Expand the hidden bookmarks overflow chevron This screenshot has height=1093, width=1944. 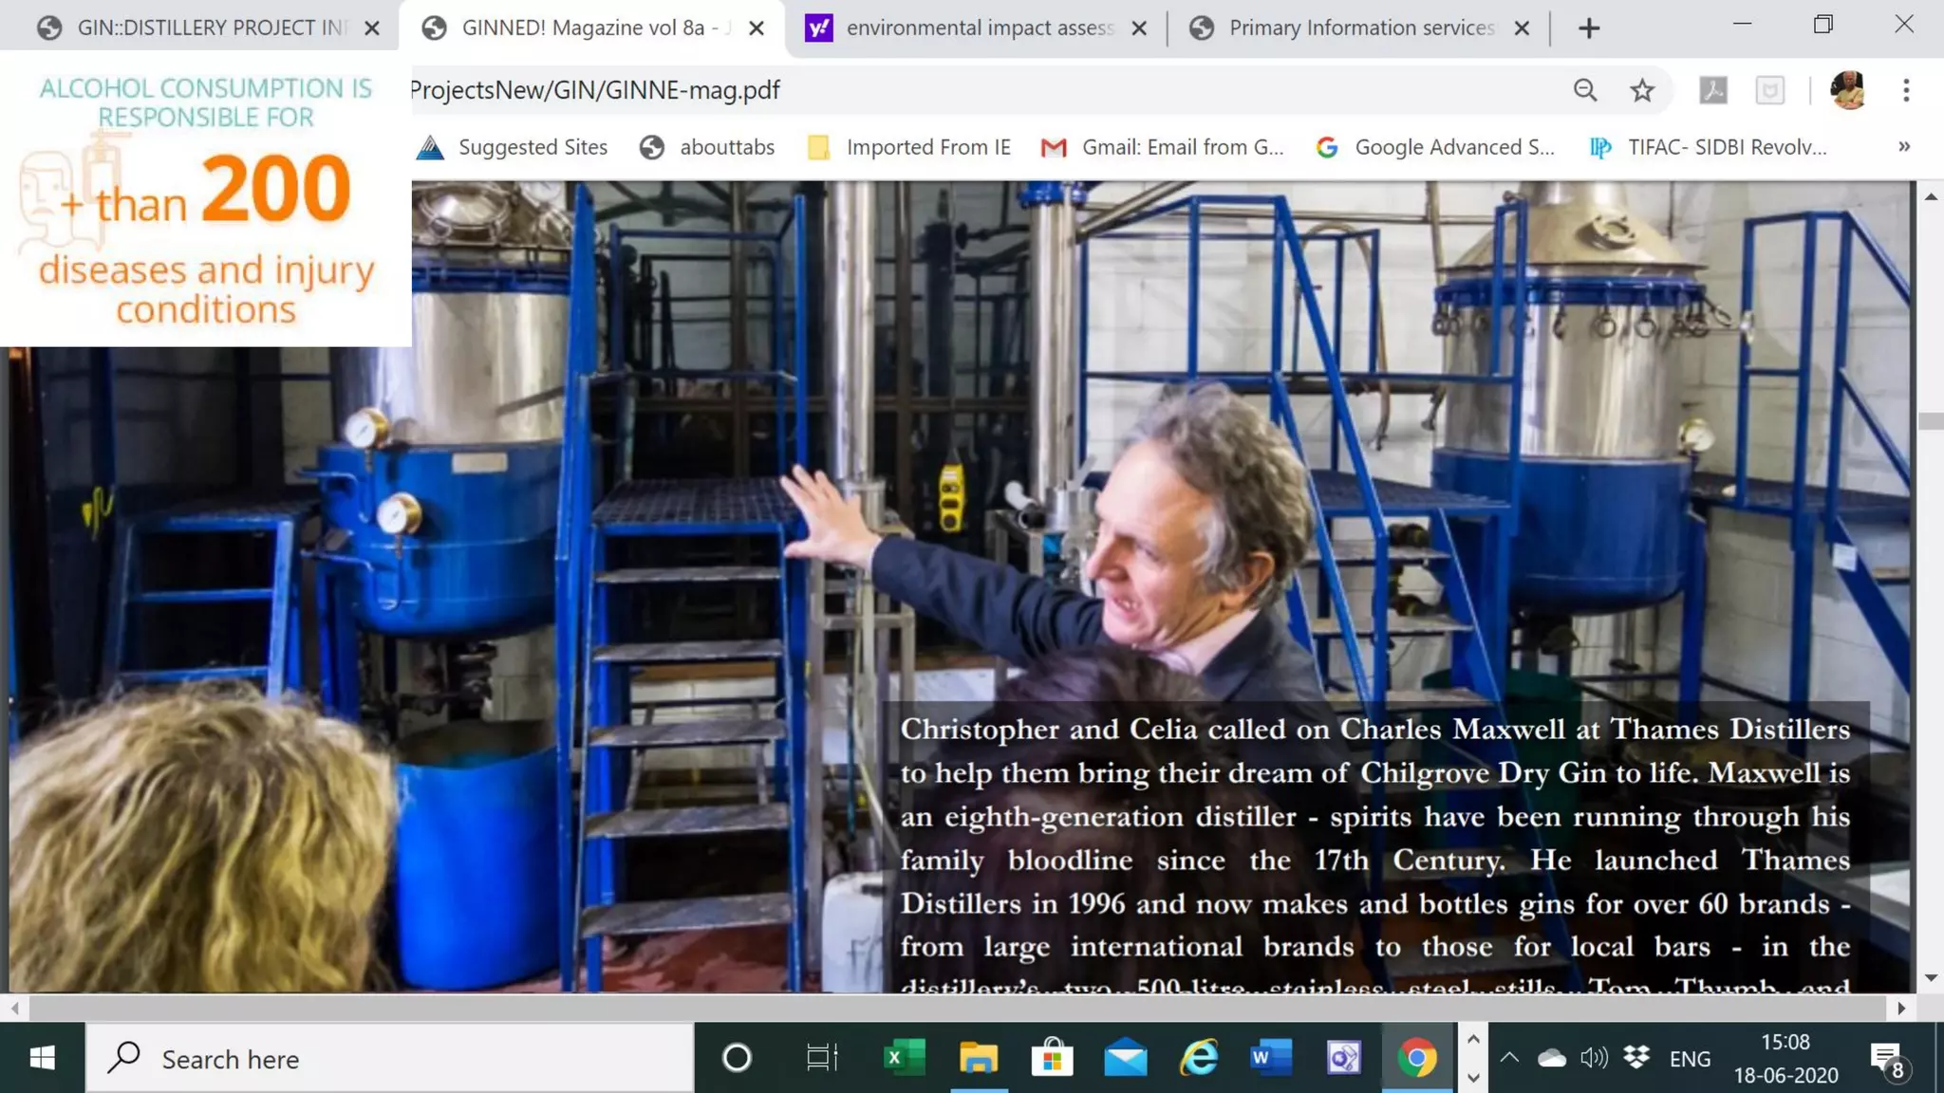(x=1903, y=147)
